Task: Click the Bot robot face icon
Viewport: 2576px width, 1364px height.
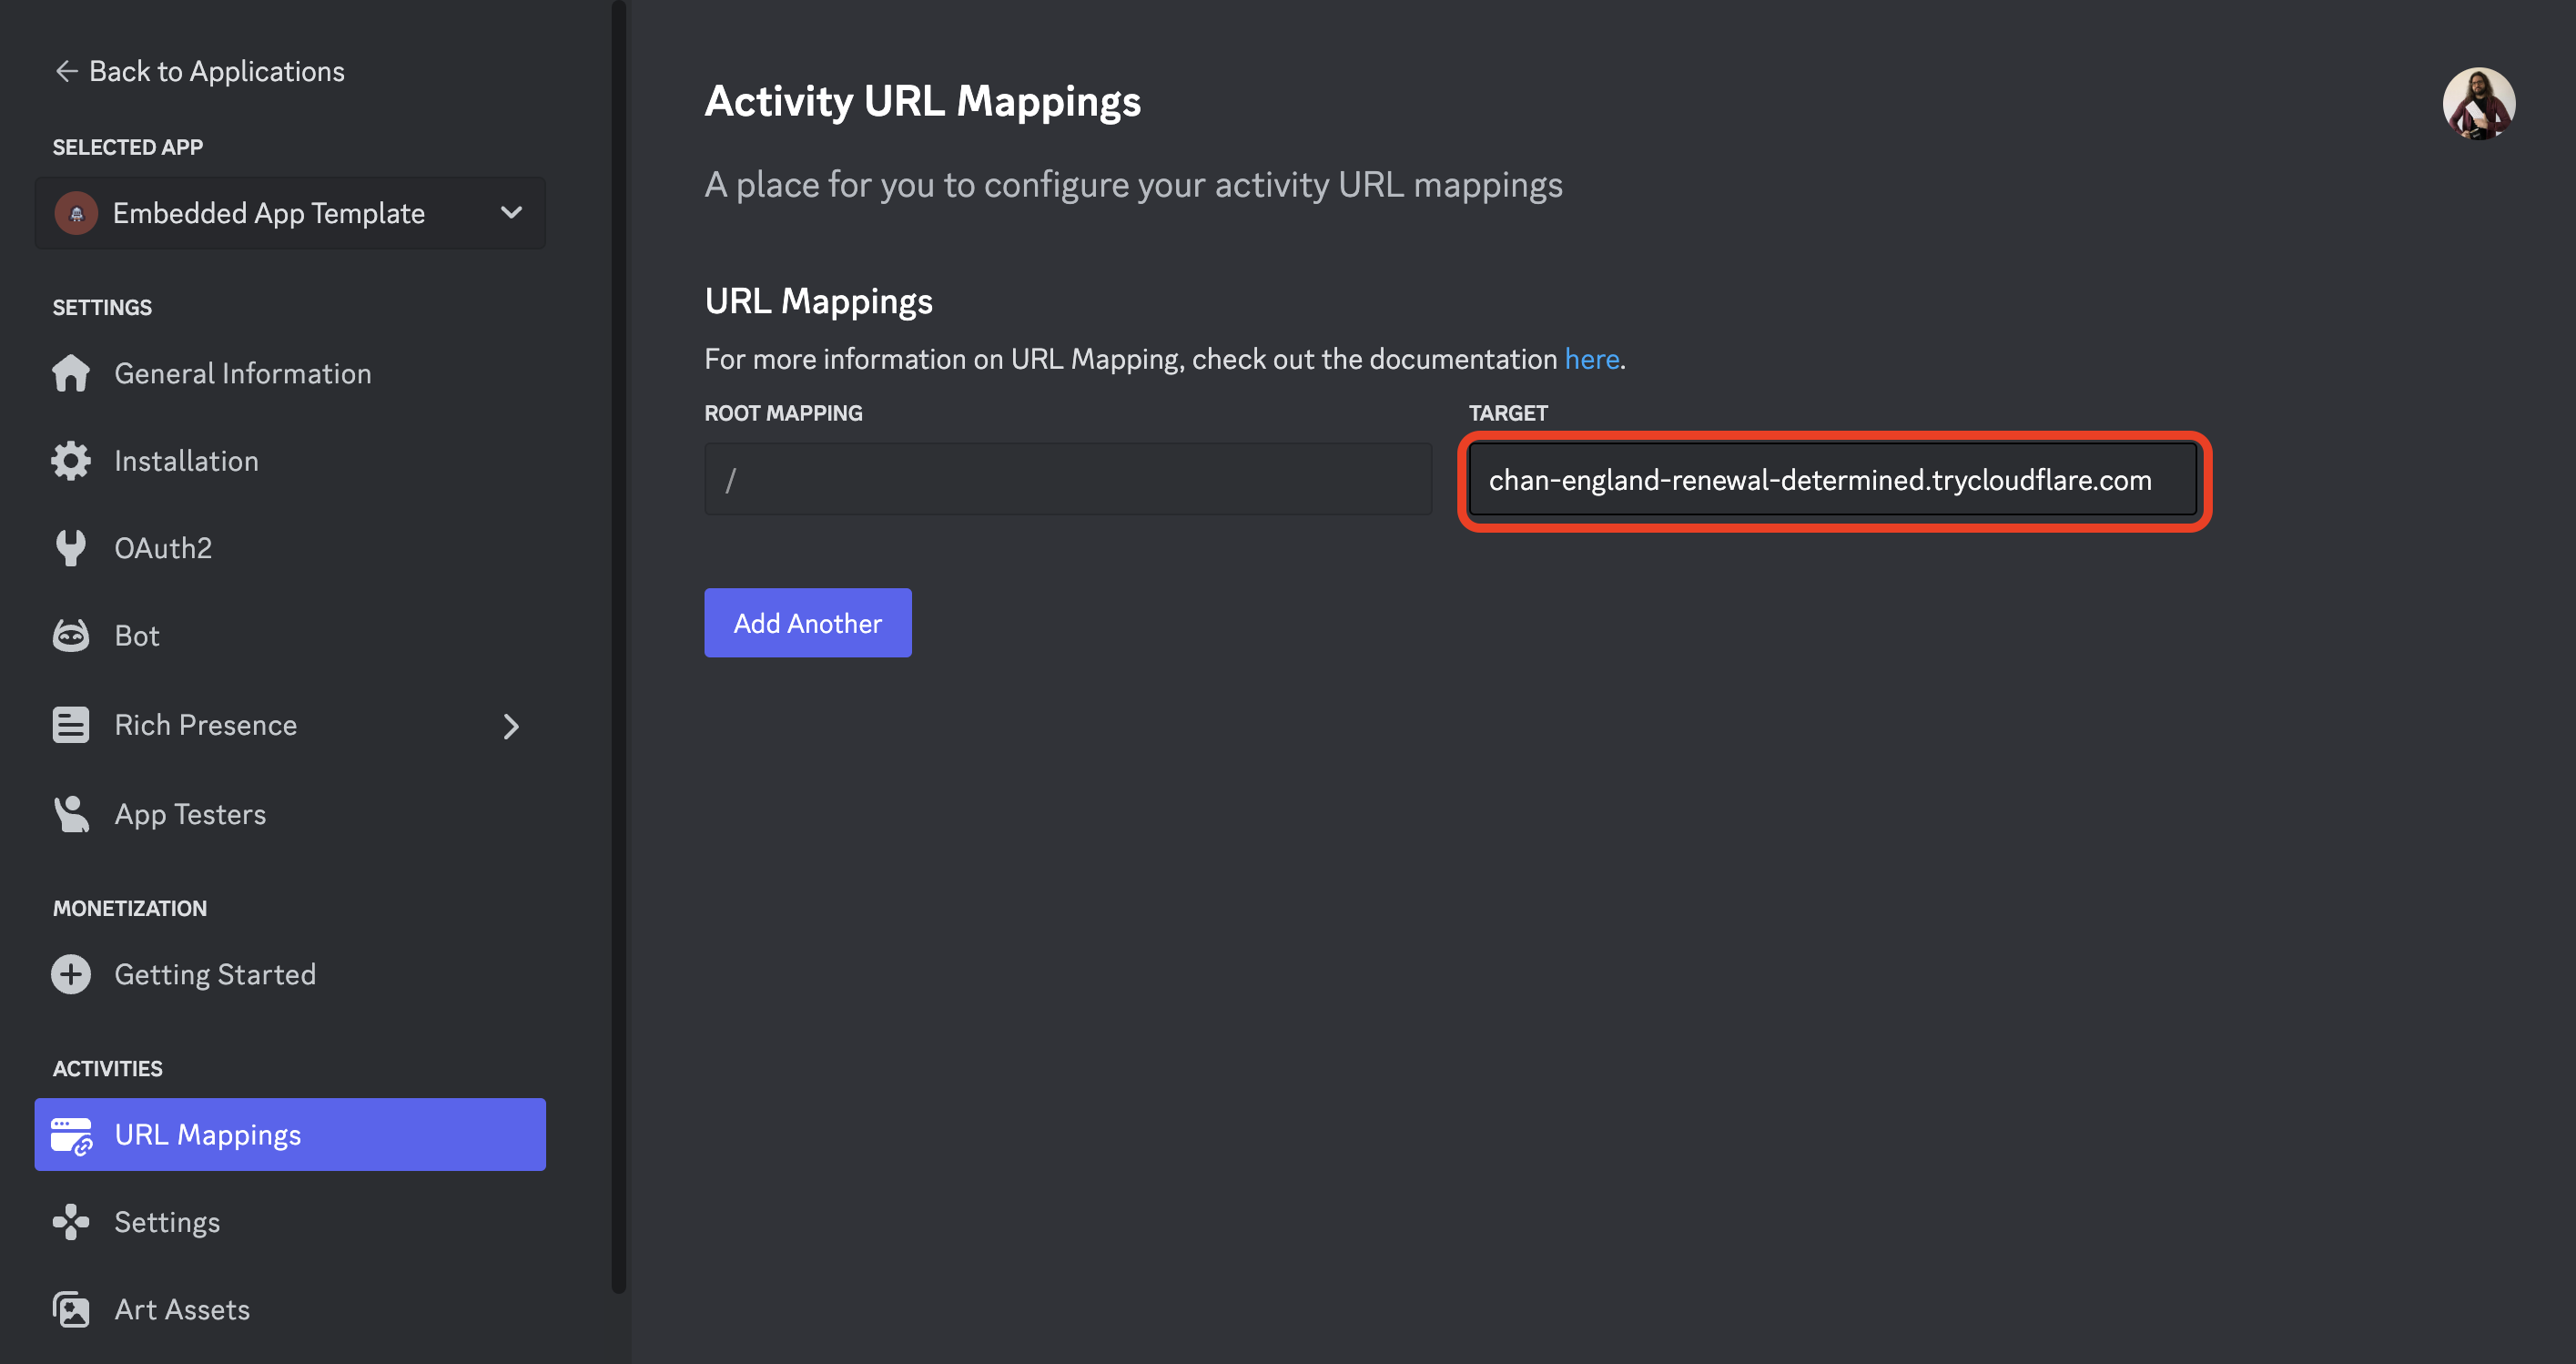Action: (x=71, y=636)
